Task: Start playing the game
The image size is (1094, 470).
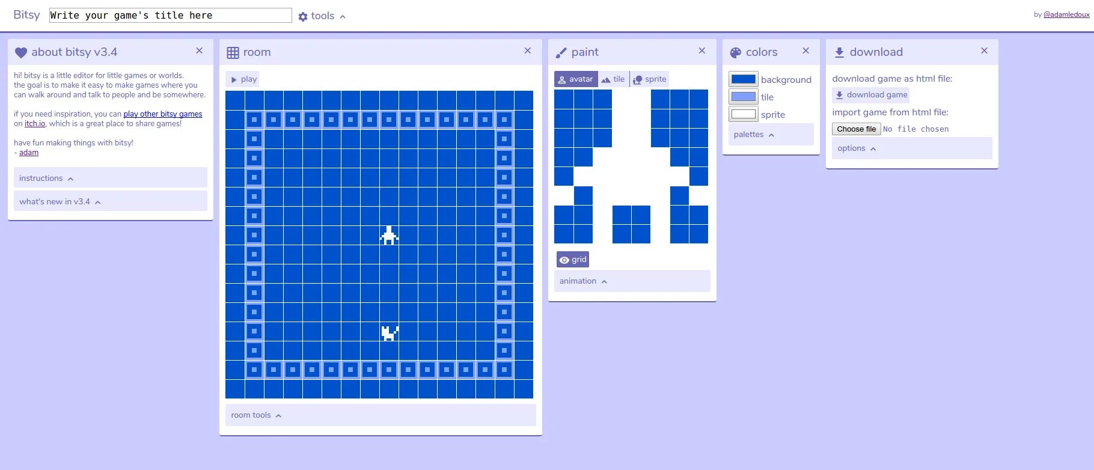Action: click(242, 79)
